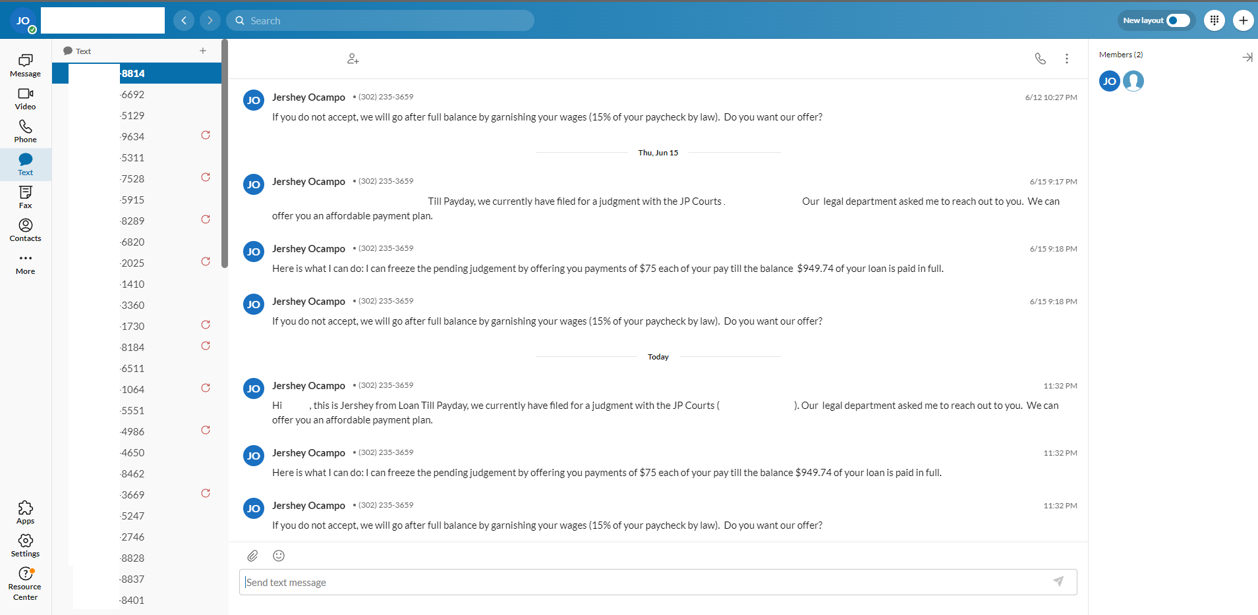This screenshot has height=615, width=1258.
Task: Collapse the Members panel
Action: [1247, 57]
